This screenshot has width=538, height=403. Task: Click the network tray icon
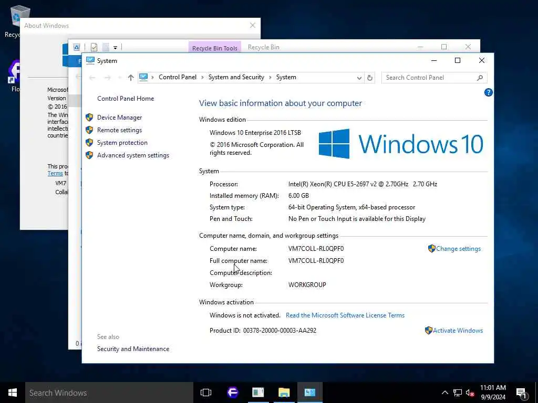(458, 393)
